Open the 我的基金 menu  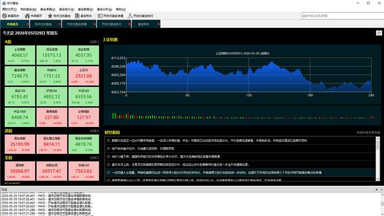pyautogui.click(x=28, y=9)
